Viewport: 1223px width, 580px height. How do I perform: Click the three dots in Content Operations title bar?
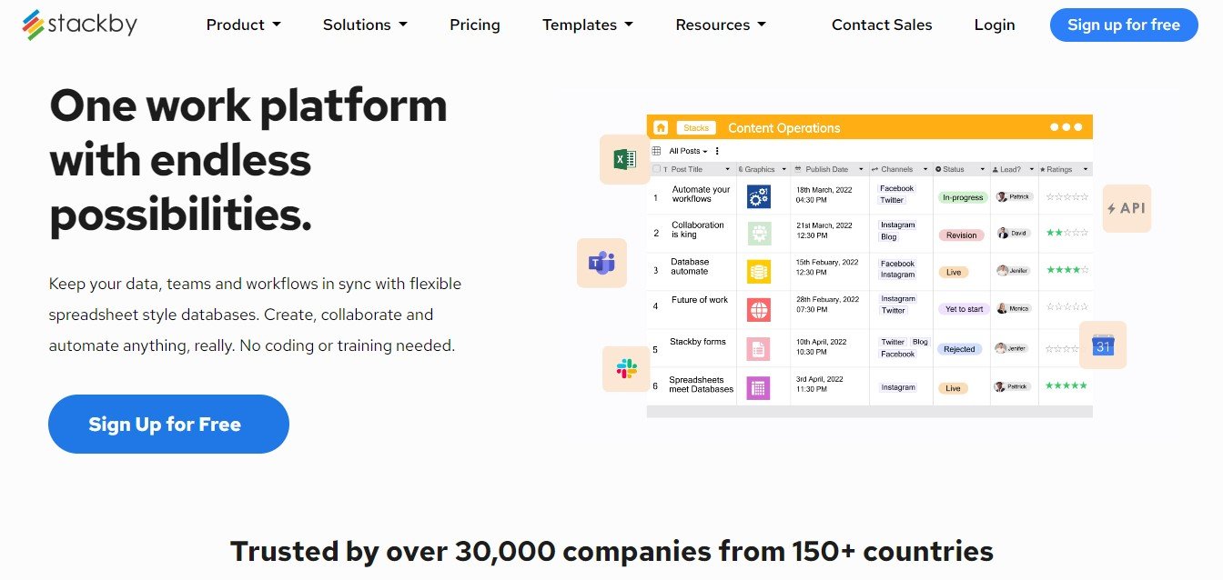coord(1066,127)
